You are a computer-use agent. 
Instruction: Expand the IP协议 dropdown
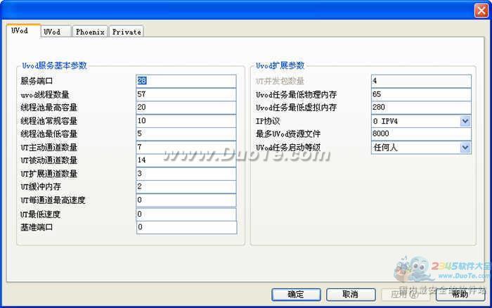(x=465, y=121)
